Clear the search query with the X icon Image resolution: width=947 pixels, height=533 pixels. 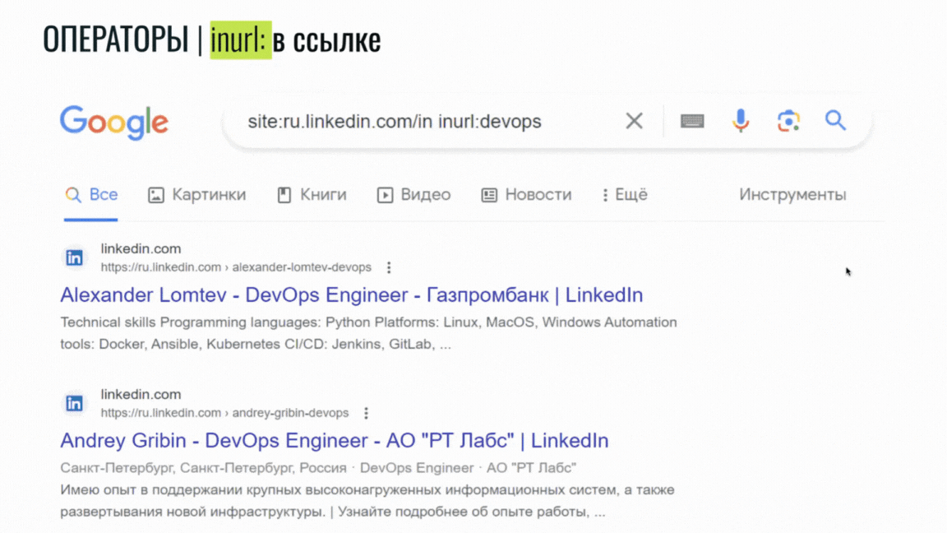click(x=634, y=121)
